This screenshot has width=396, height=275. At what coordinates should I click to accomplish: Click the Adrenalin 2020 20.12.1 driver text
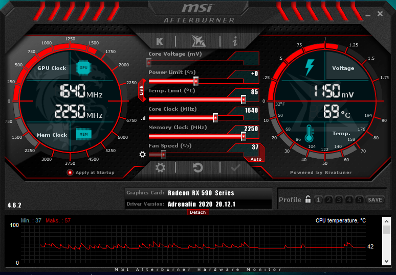202,204
